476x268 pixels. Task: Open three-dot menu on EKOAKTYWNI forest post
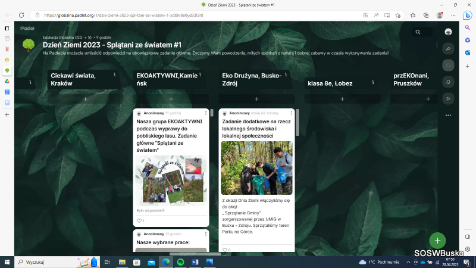(x=205, y=113)
